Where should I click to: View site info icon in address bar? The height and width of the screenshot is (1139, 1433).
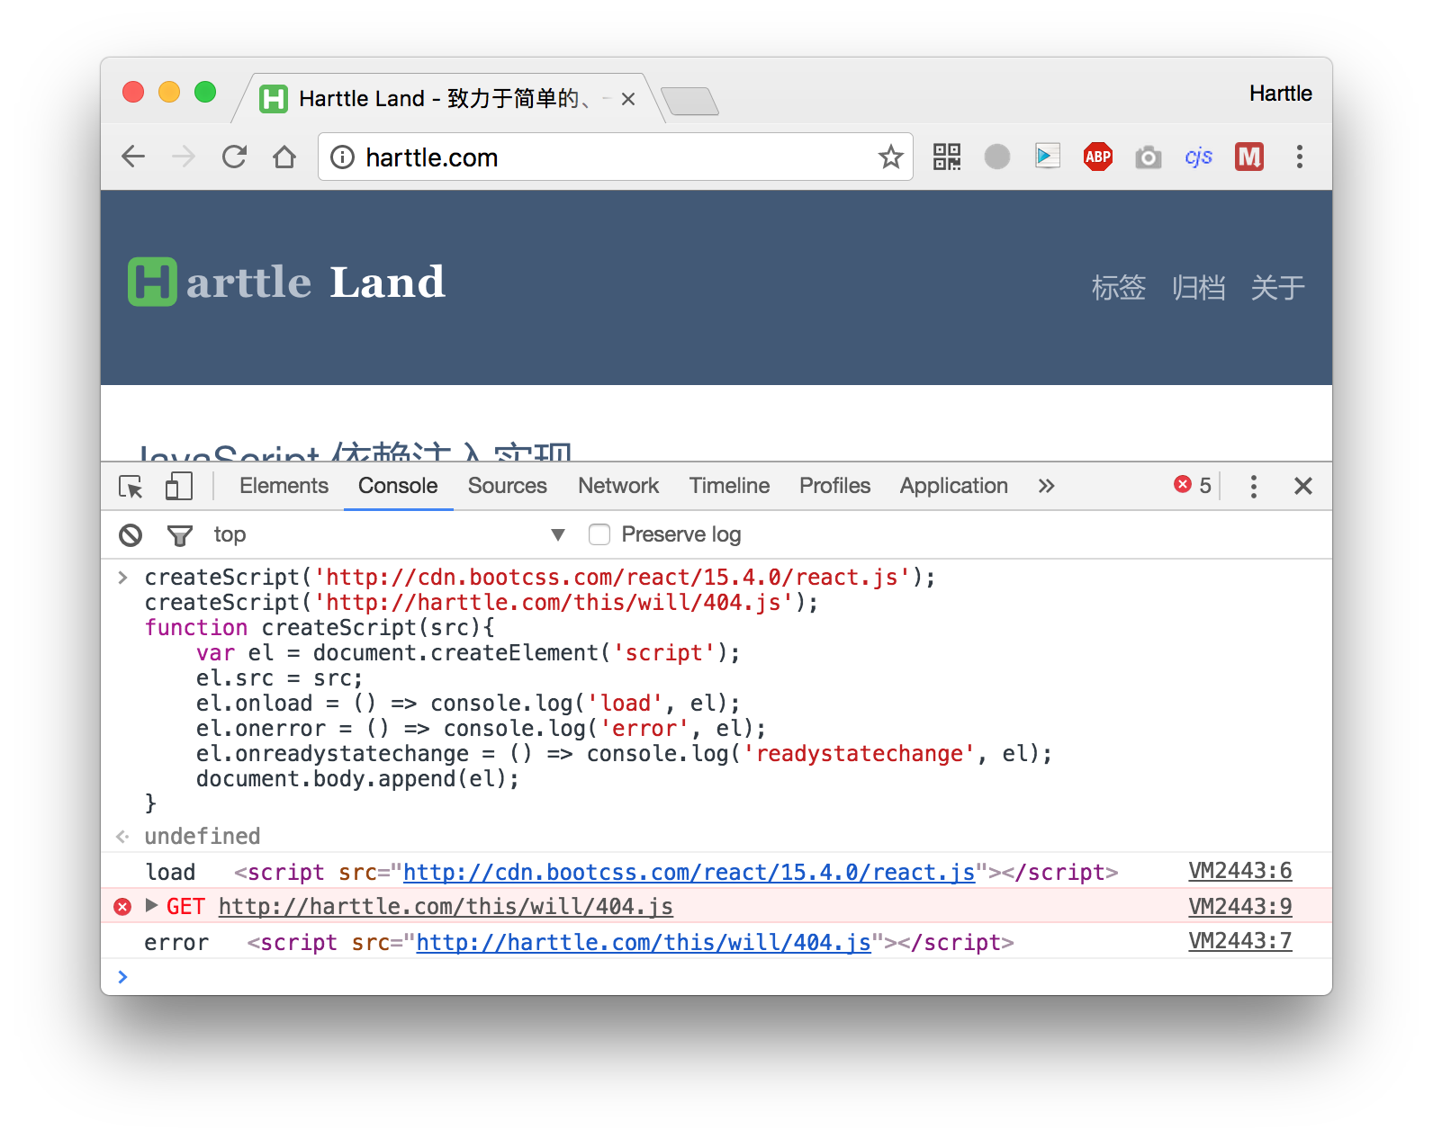click(342, 157)
